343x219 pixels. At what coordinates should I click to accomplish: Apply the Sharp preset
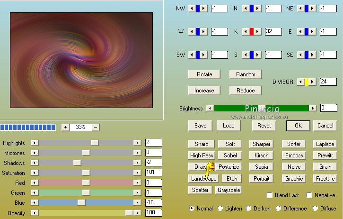point(202,144)
